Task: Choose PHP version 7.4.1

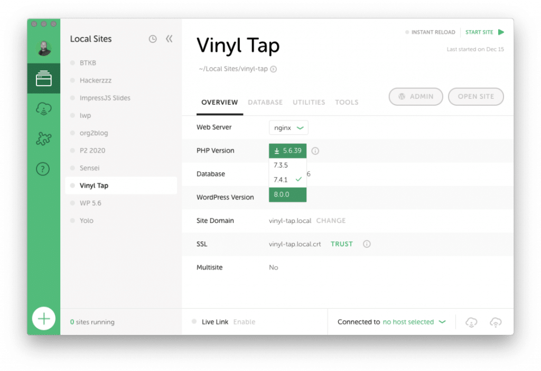Action: (x=288, y=180)
